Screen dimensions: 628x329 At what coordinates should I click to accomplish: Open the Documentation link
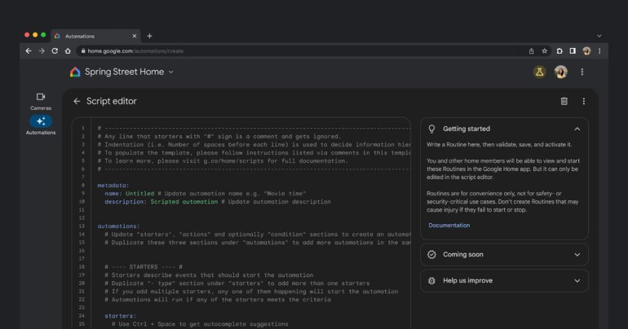click(x=449, y=225)
